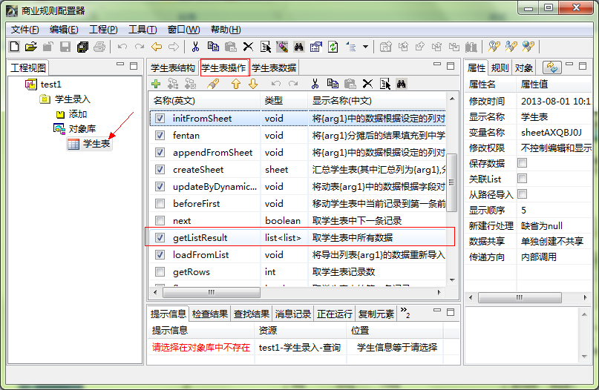Click the Save All icon in main toolbar

[82, 47]
